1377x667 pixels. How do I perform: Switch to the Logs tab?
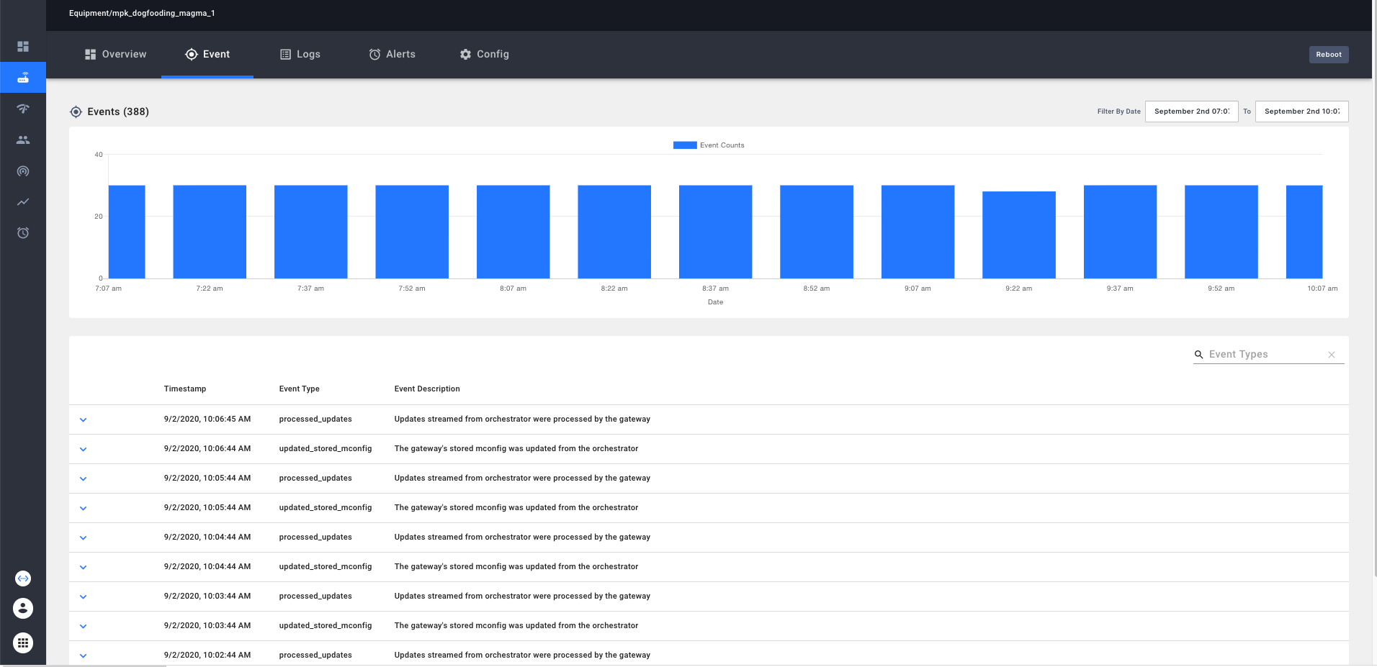(x=300, y=55)
